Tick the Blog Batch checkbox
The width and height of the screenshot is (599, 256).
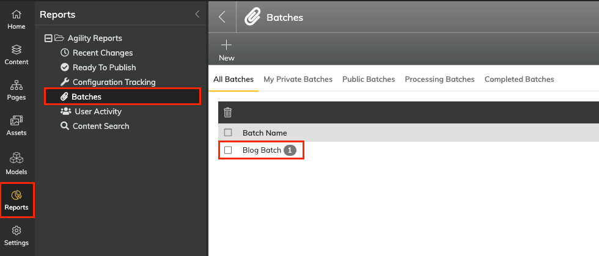(x=228, y=150)
